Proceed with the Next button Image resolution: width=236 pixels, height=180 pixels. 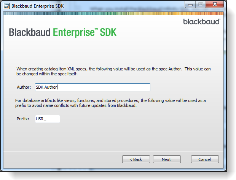coord(167,159)
